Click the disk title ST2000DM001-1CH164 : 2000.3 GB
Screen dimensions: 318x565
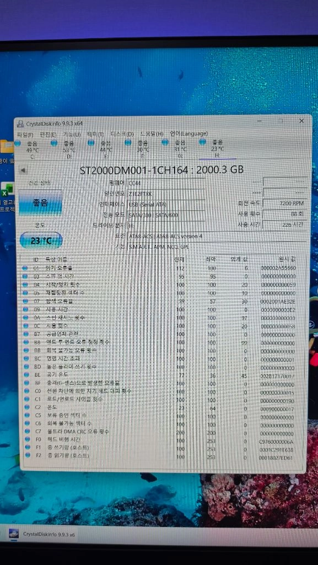pyautogui.click(x=161, y=169)
